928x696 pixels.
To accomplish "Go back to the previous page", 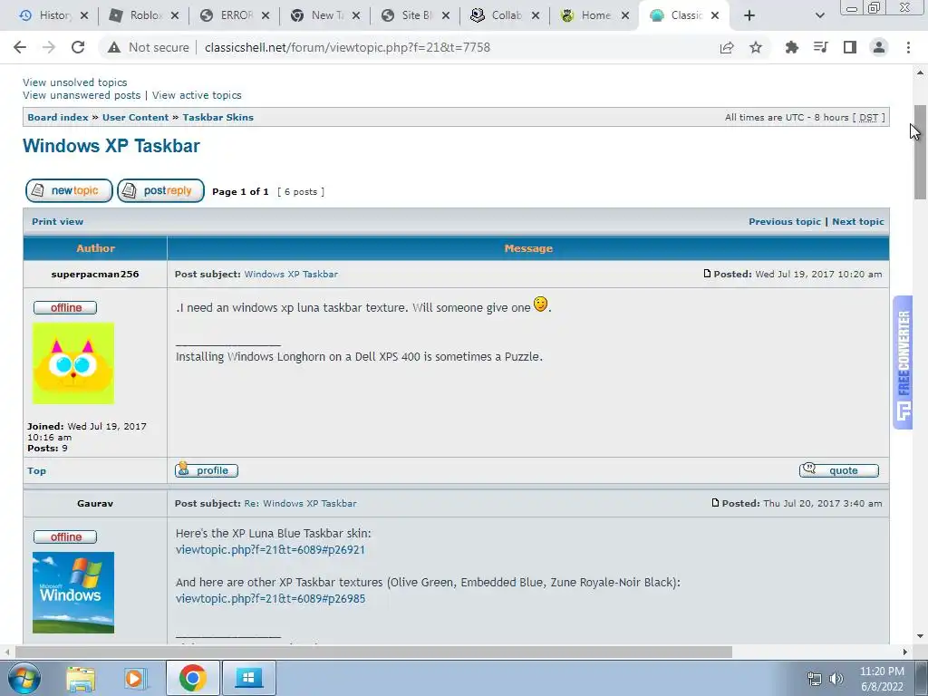I will click(20, 47).
